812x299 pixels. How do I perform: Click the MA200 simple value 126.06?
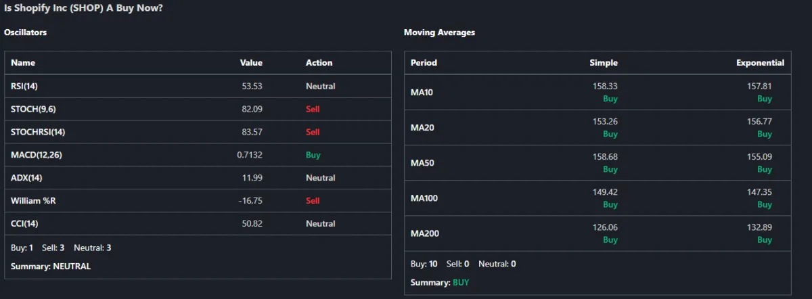coord(605,227)
